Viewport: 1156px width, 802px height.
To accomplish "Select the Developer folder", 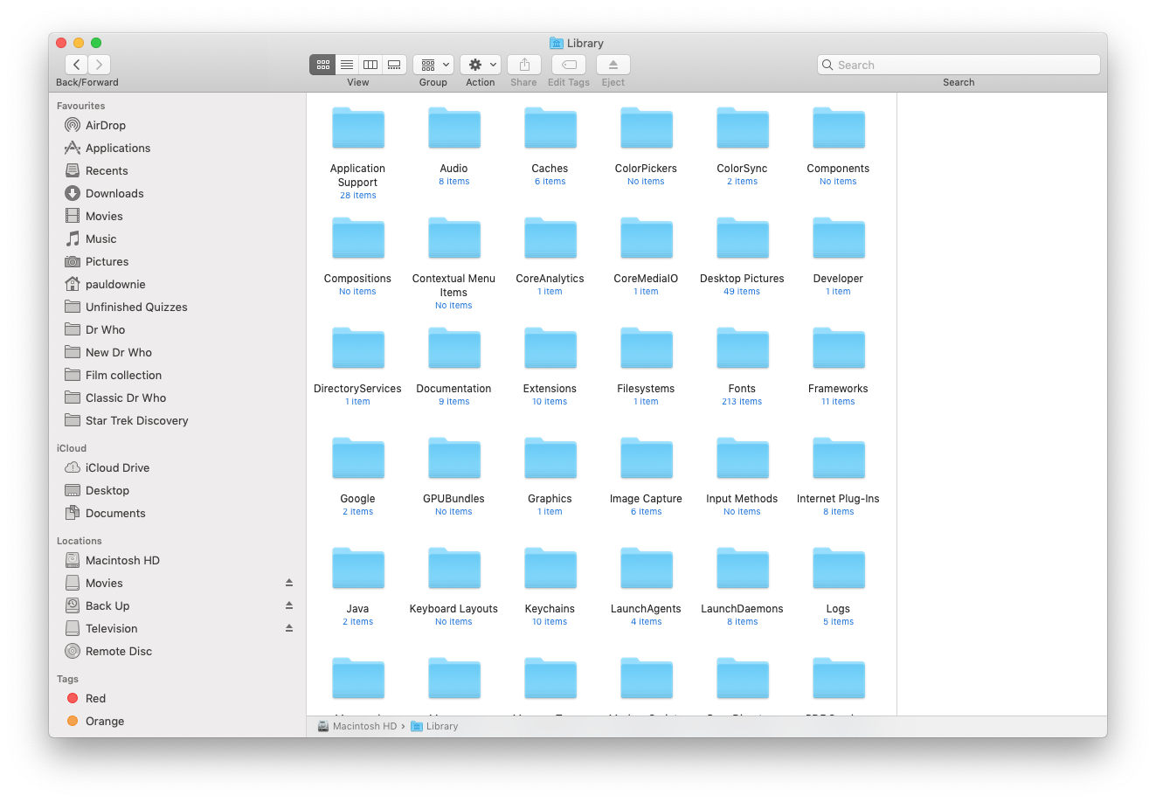I will (839, 239).
